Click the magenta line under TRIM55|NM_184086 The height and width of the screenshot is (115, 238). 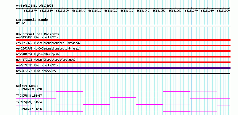123,105
